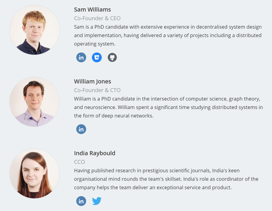
Task: Click India Raybould's Twitter bird icon
Action: [97, 201]
